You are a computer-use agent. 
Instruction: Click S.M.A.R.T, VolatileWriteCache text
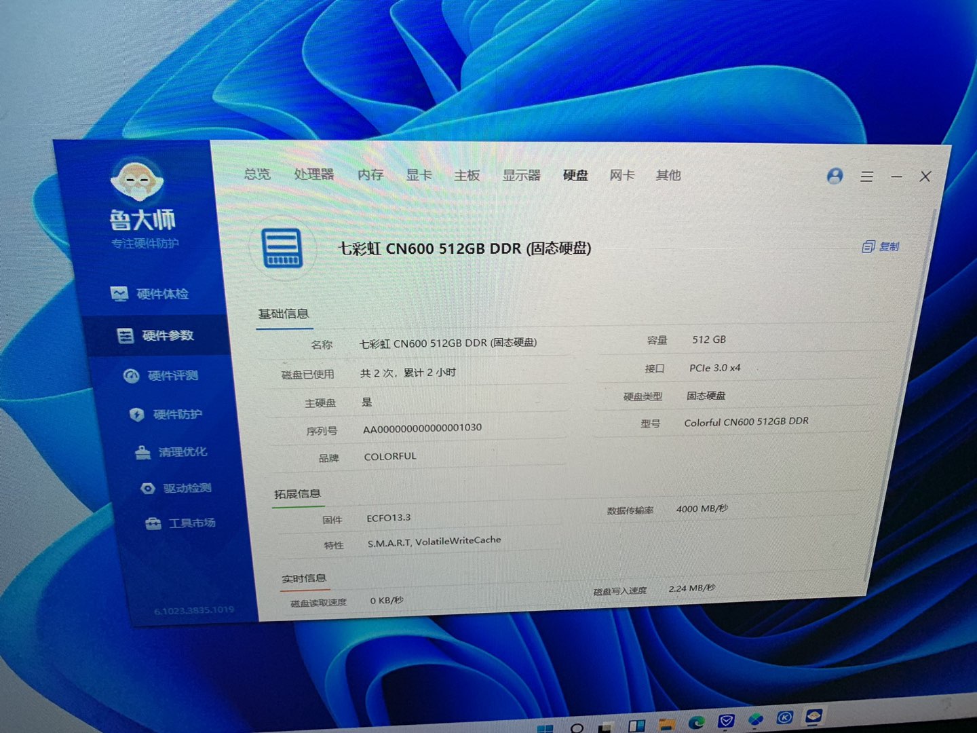pyautogui.click(x=434, y=542)
